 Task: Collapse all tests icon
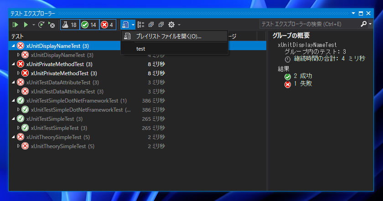161,25
